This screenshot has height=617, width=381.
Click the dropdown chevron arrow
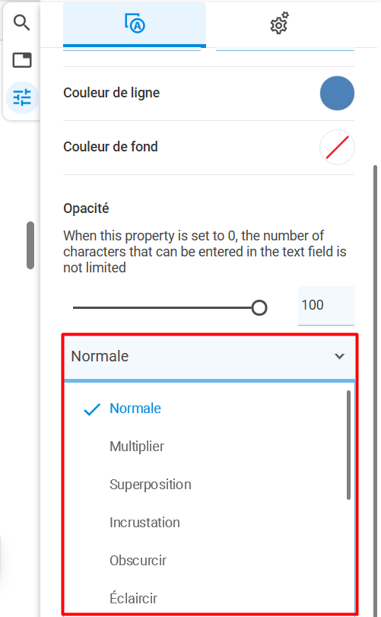(x=339, y=357)
